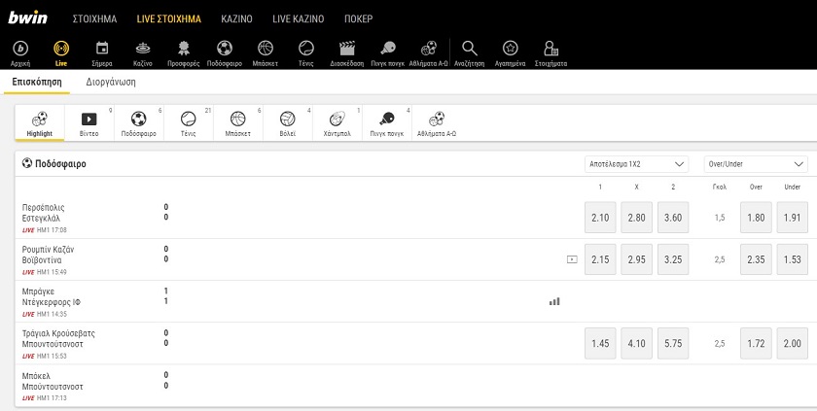
Task: Open video stream icon for Ρουμπίν Καζάν match
Action: [x=572, y=259]
